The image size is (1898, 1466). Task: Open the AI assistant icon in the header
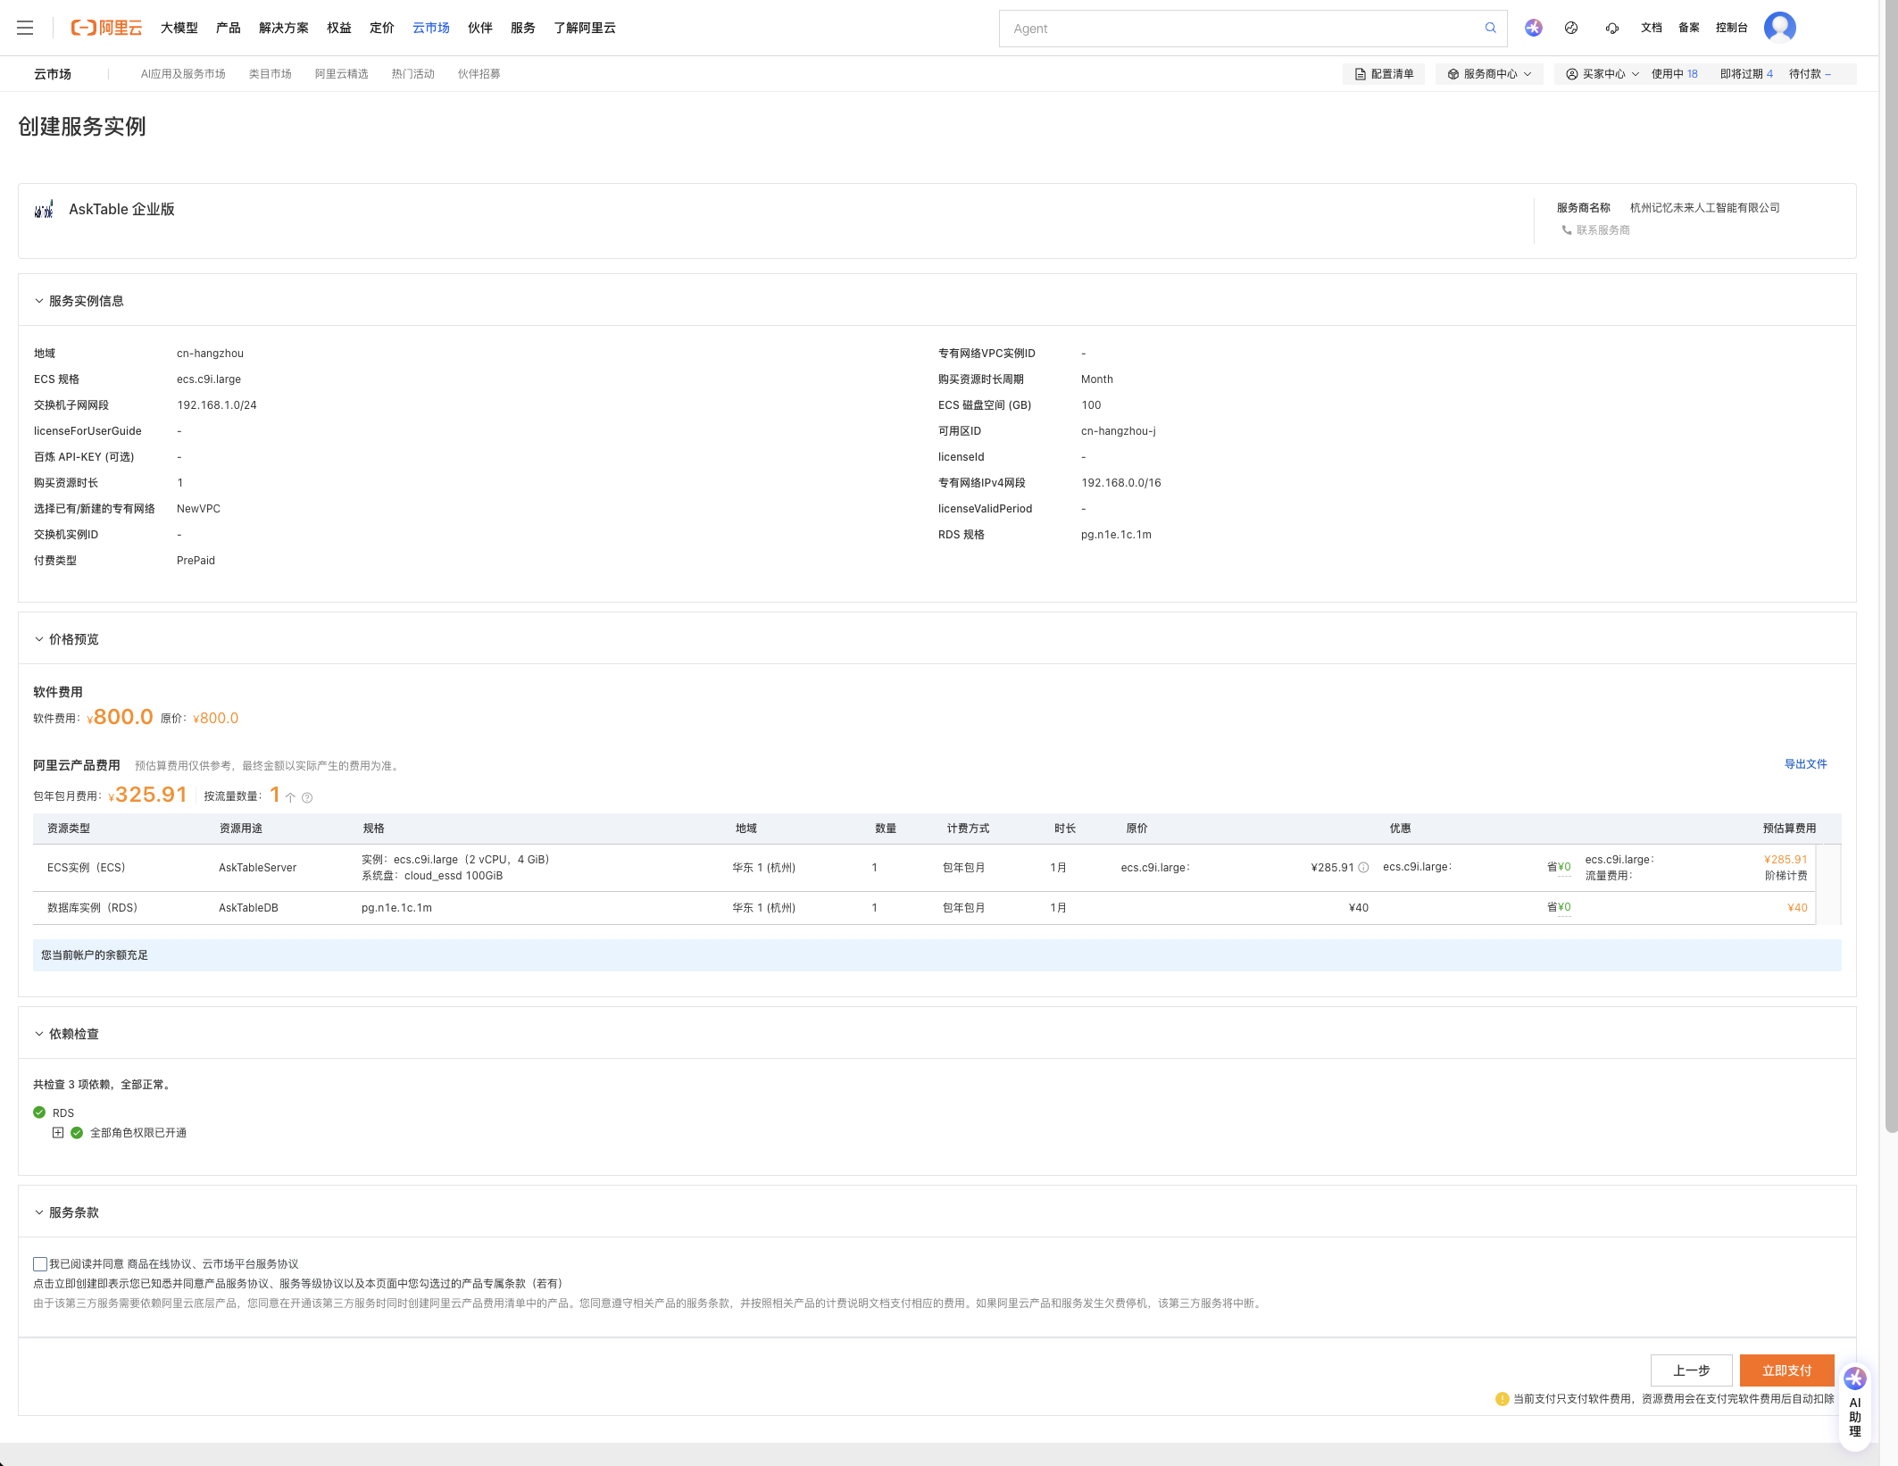1533,28
